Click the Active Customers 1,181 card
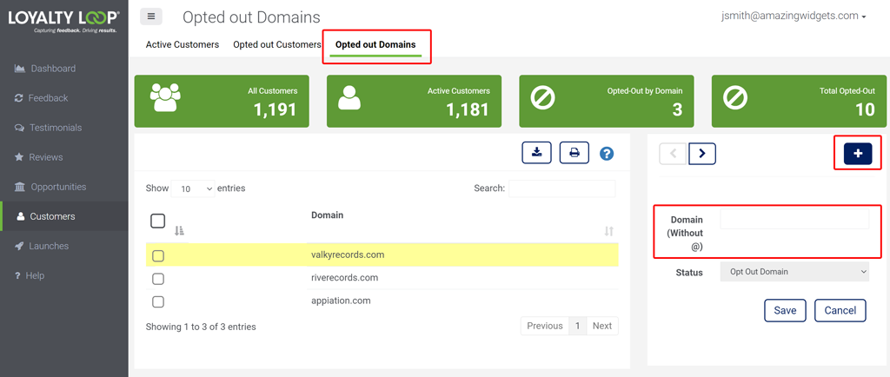The height and width of the screenshot is (377, 890). [x=414, y=102]
